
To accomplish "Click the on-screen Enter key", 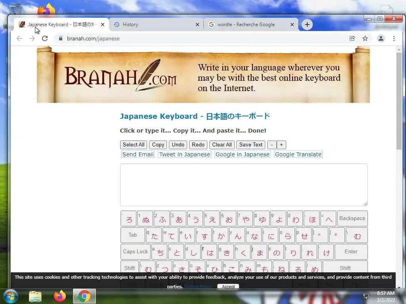I will [351, 251].
